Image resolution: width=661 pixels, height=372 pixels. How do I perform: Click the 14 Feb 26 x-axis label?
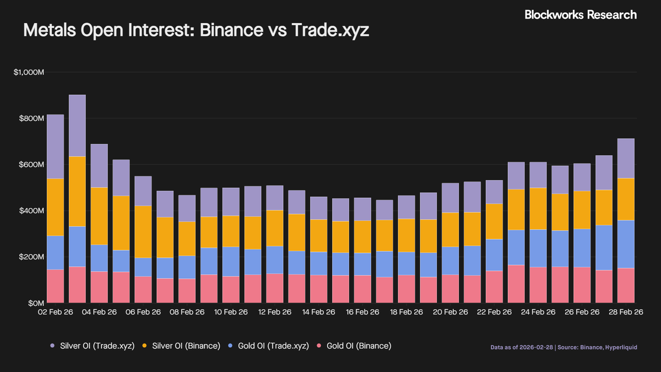[319, 311]
